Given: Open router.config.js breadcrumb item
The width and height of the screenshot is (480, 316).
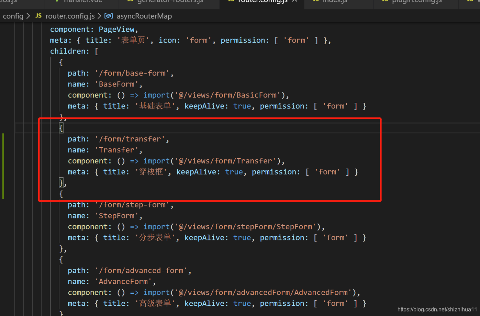Looking at the screenshot, I should tap(70, 16).
